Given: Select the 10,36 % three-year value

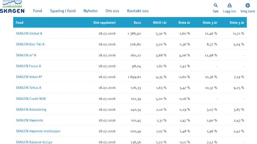Looking at the screenshot, I should [x=211, y=77].
